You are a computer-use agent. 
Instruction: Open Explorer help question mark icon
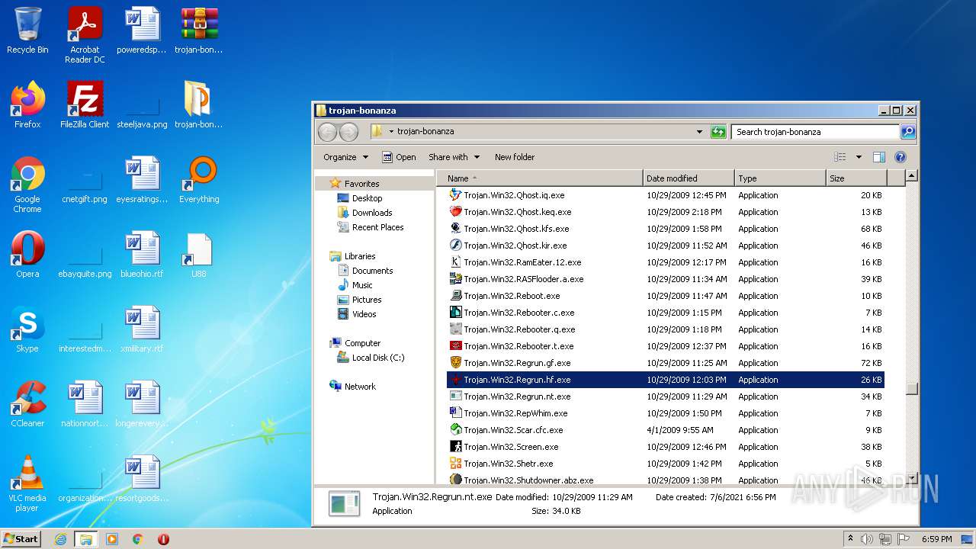pyautogui.click(x=900, y=157)
